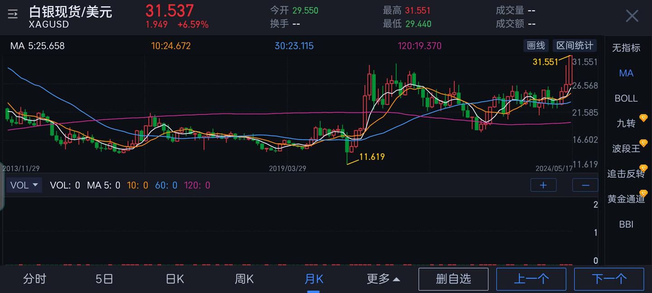Click the minus icon to shrink the VOL panel

click(x=585, y=185)
